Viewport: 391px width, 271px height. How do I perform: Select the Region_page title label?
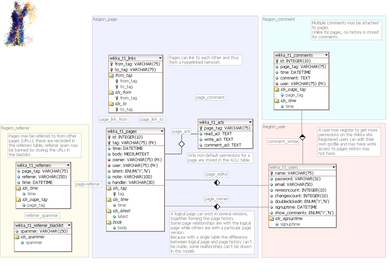[105, 19]
